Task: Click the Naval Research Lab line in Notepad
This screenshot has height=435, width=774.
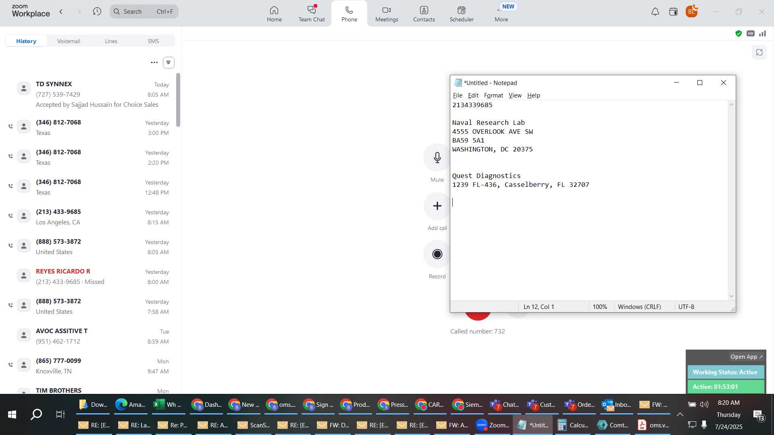Action: (489, 122)
